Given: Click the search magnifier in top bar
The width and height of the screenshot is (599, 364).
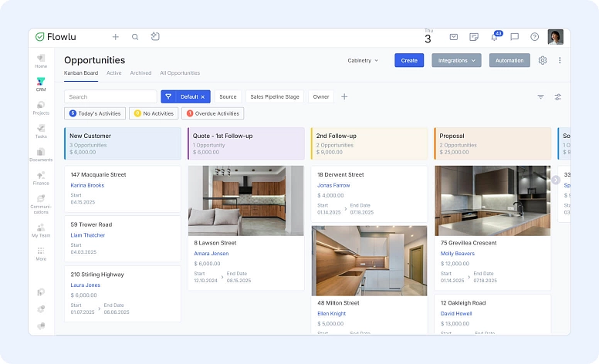Looking at the screenshot, I should click(135, 37).
